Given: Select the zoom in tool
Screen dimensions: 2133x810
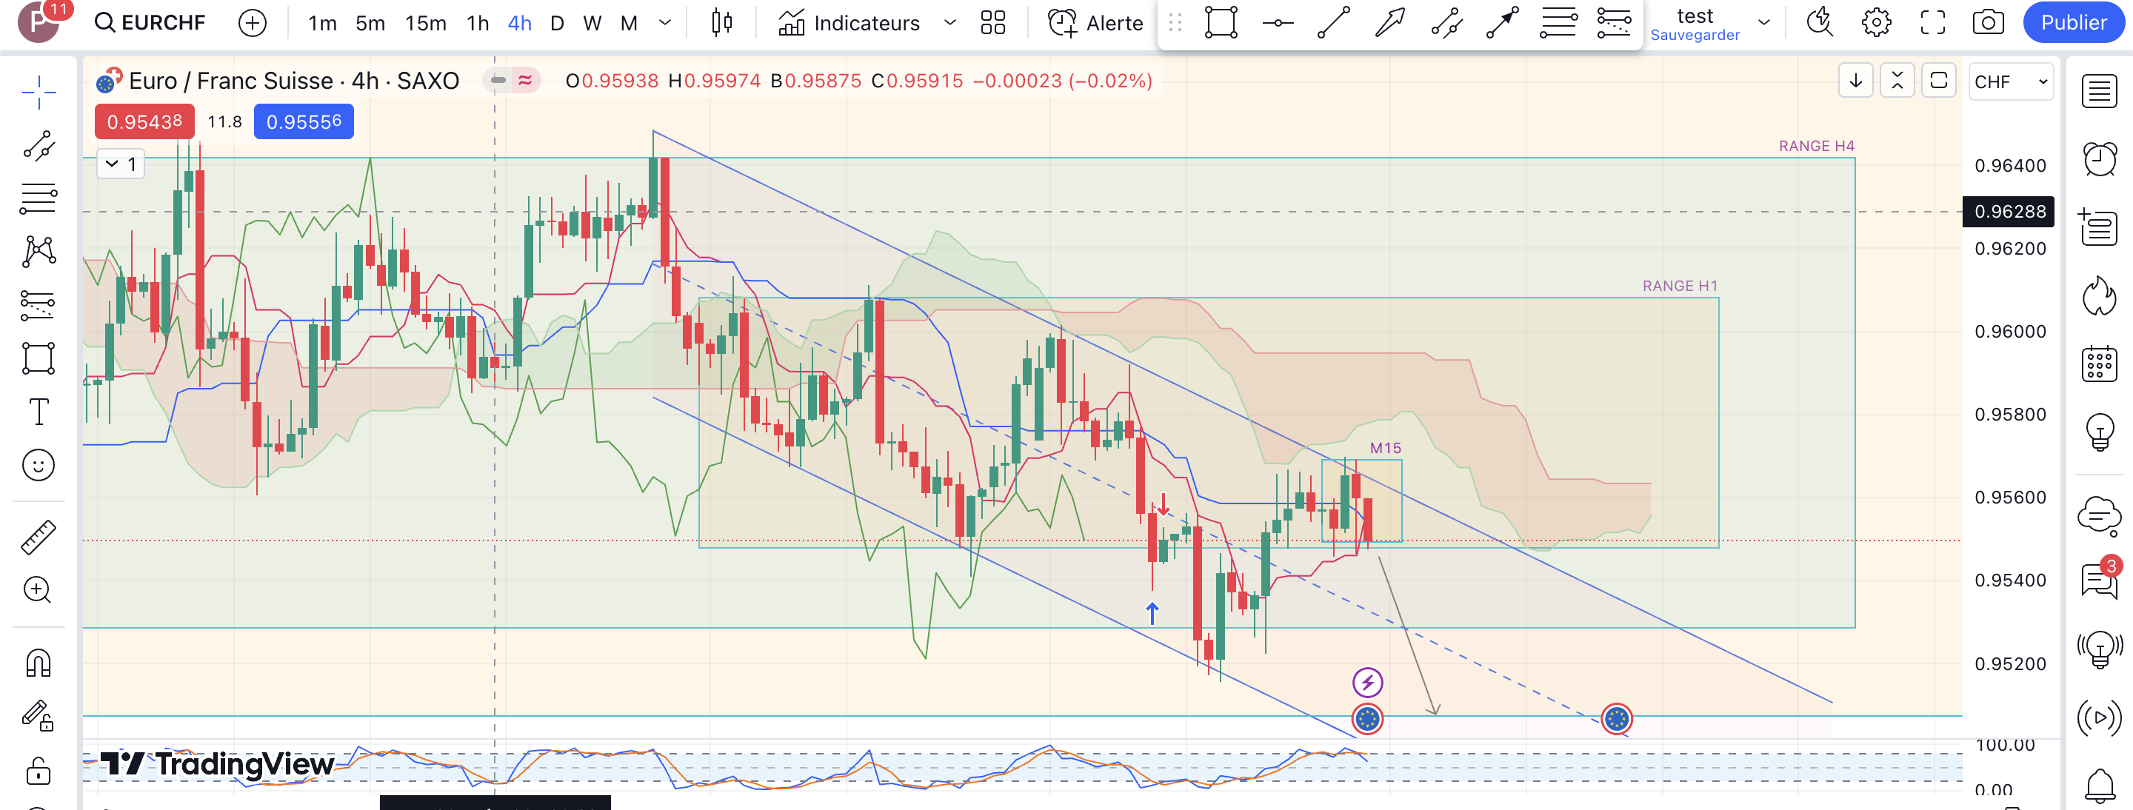Looking at the screenshot, I should (38, 590).
